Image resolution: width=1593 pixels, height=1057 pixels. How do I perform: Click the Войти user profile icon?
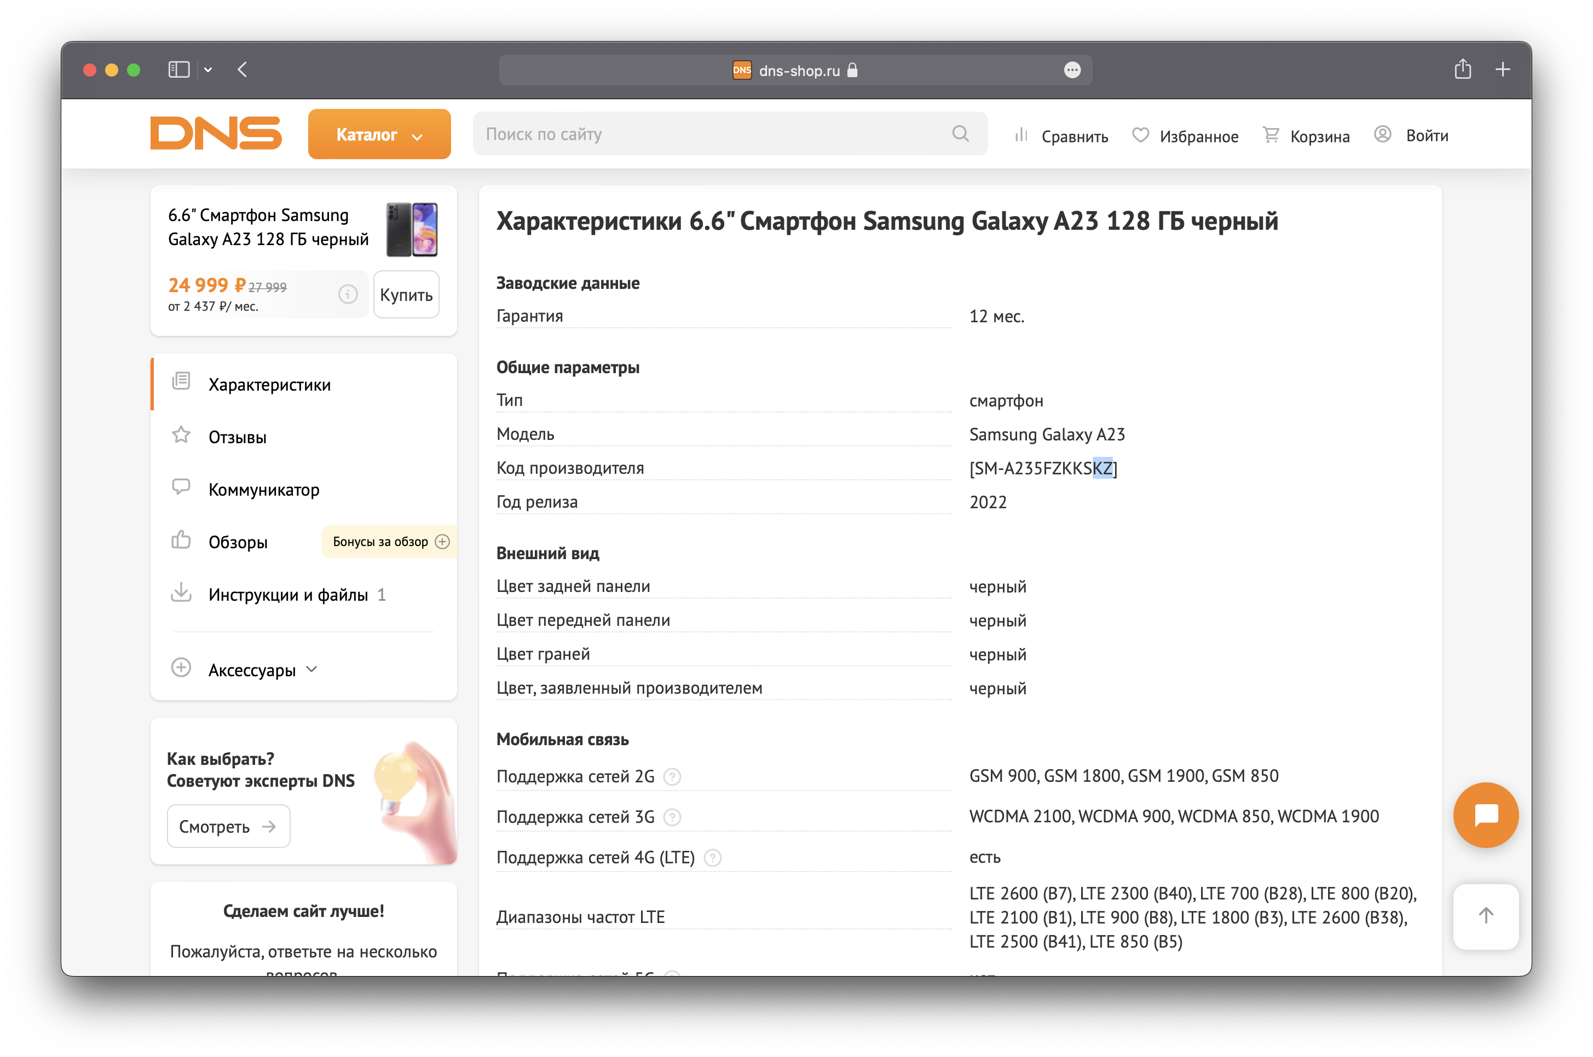pyautogui.click(x=1383, y=135)
